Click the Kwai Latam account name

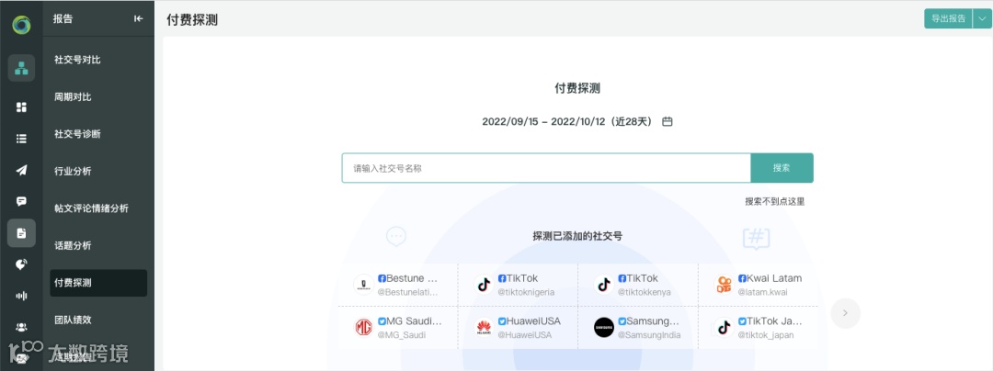(774, 278)
